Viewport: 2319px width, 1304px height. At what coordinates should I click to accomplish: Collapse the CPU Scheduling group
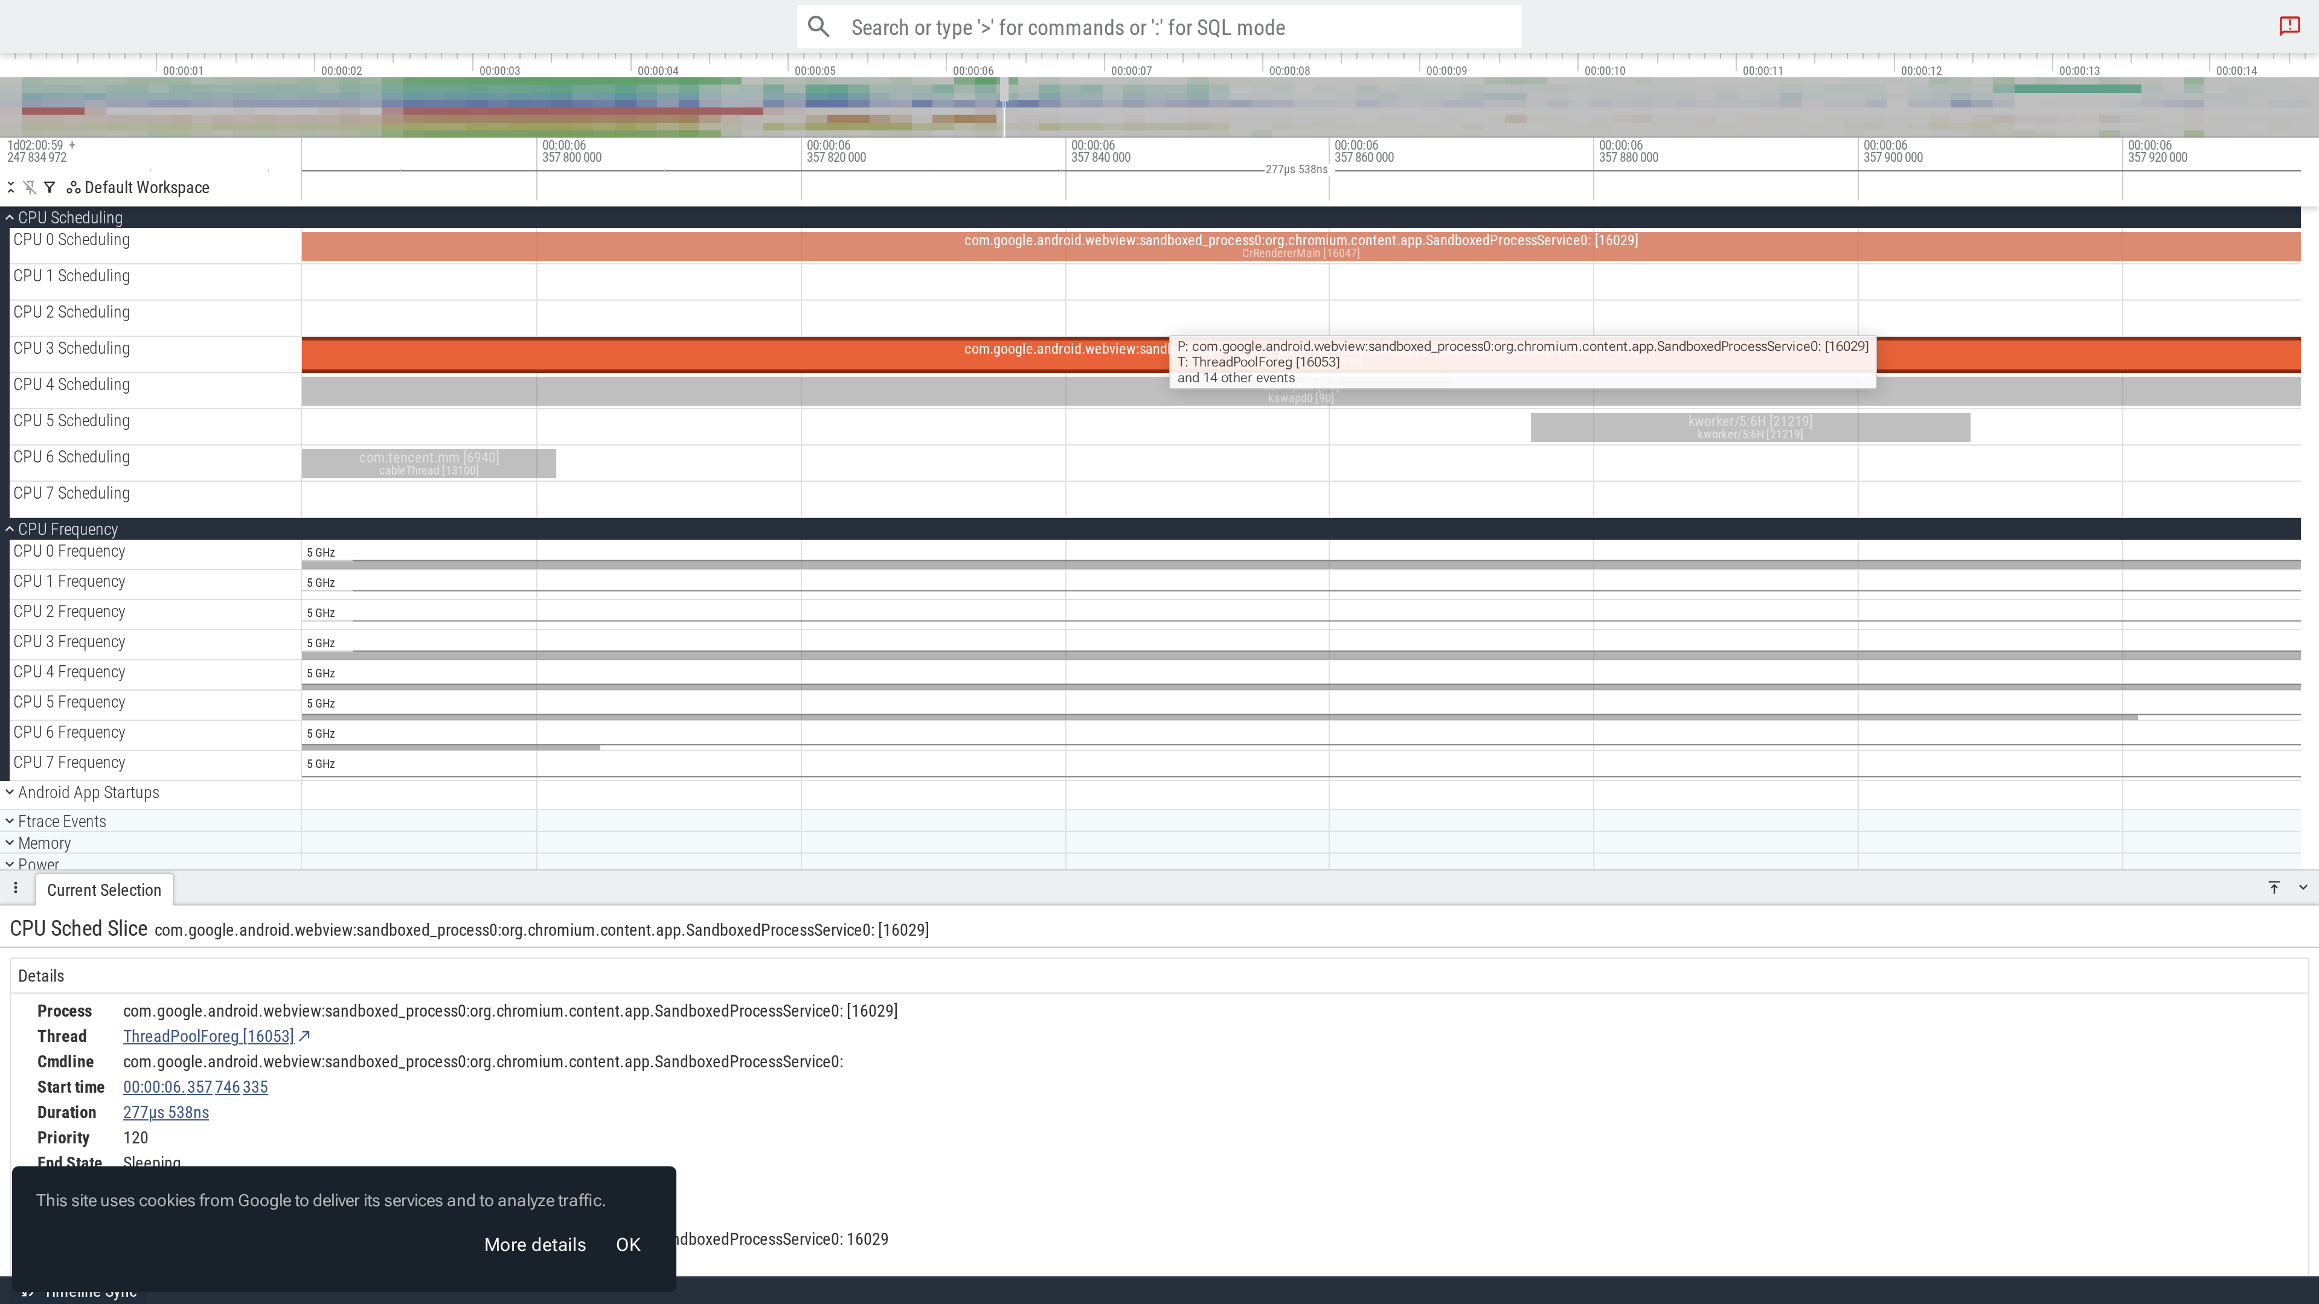(x=10, y=217)
